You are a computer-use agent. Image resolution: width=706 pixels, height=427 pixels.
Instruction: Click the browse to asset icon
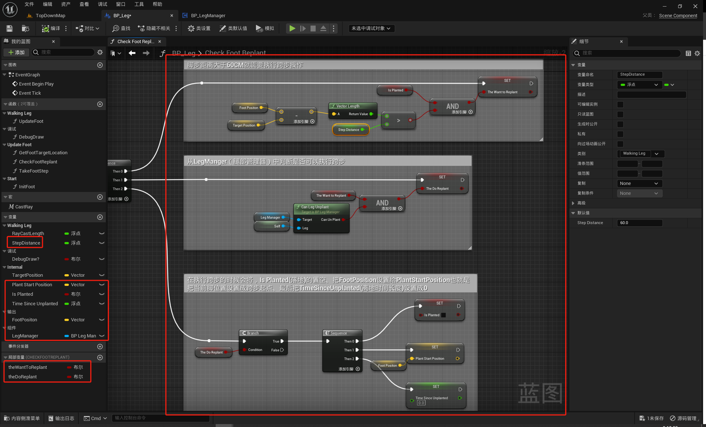pos(25,28)
